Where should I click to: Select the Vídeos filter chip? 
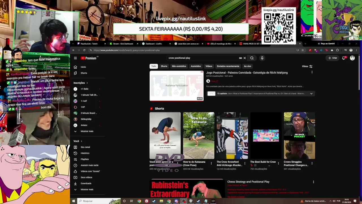209,66
